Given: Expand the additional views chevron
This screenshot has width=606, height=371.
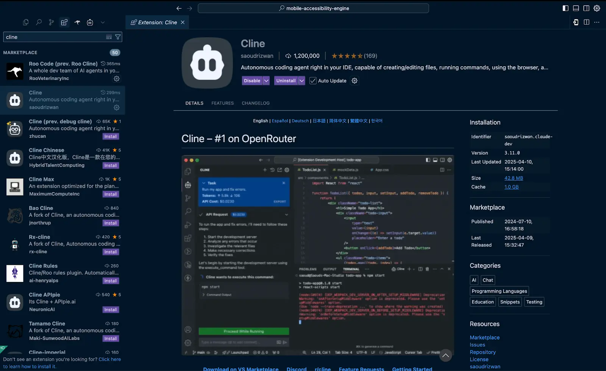Looking at the screenshot, I should point(103,22).
